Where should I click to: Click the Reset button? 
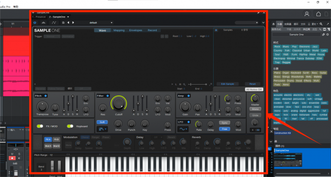point(253,84)
